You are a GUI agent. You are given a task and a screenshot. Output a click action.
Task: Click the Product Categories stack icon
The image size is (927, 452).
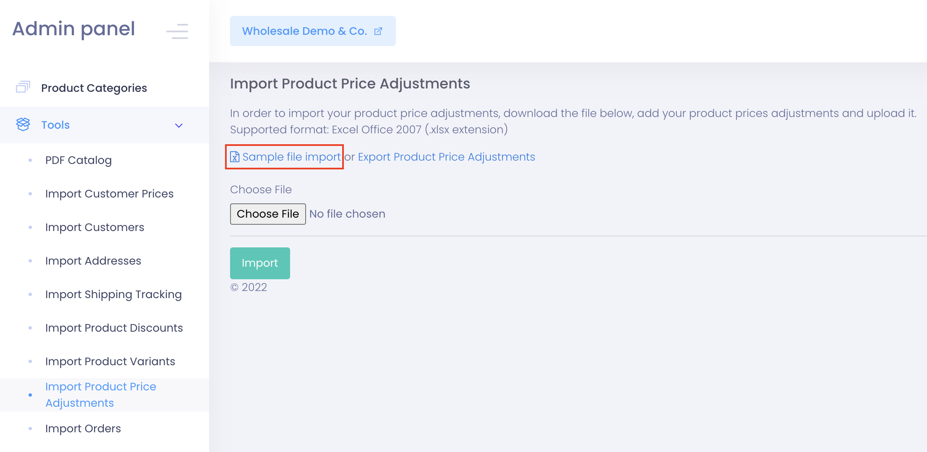[23, 87]
